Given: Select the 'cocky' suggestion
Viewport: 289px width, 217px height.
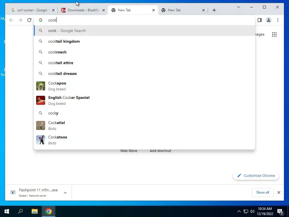Looking at the screenshot, I should click(144, 113).
